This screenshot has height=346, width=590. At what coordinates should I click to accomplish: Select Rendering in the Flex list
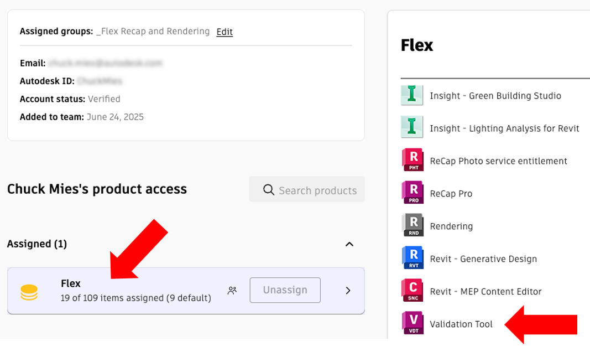pyautogui.click(x=451, y=226)
